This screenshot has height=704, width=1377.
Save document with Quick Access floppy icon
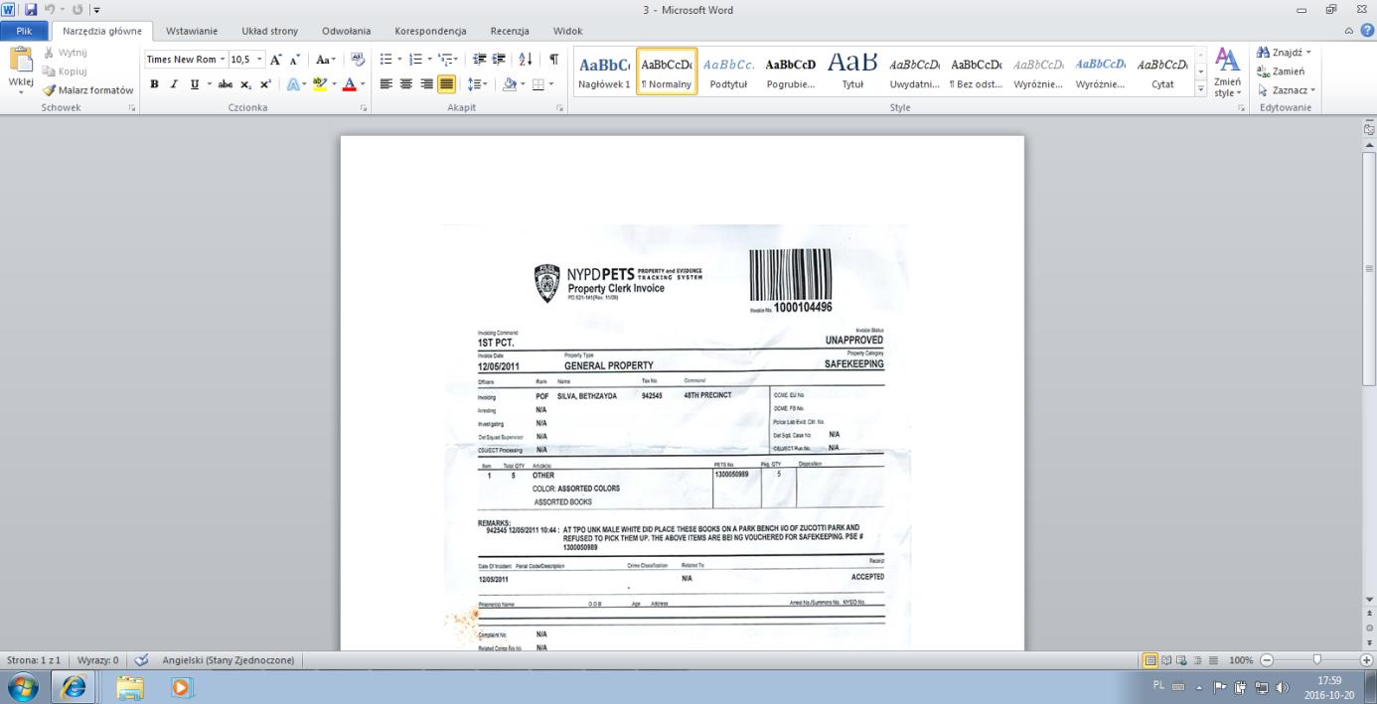click(32, 9)
